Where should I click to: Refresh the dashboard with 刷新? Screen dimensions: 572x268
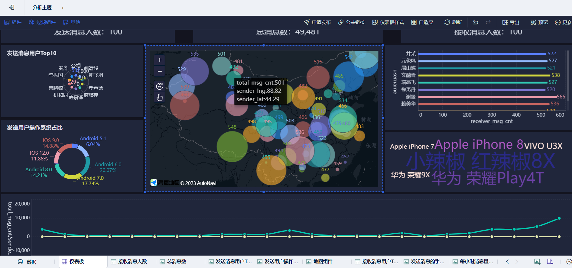tap(453, 22)
